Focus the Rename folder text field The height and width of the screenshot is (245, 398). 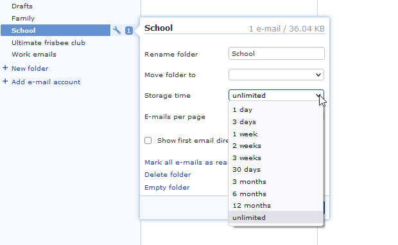(277, 53)
